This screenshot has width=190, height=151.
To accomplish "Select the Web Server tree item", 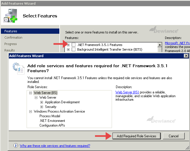I will pyautogui.click(x=48, y=97).
